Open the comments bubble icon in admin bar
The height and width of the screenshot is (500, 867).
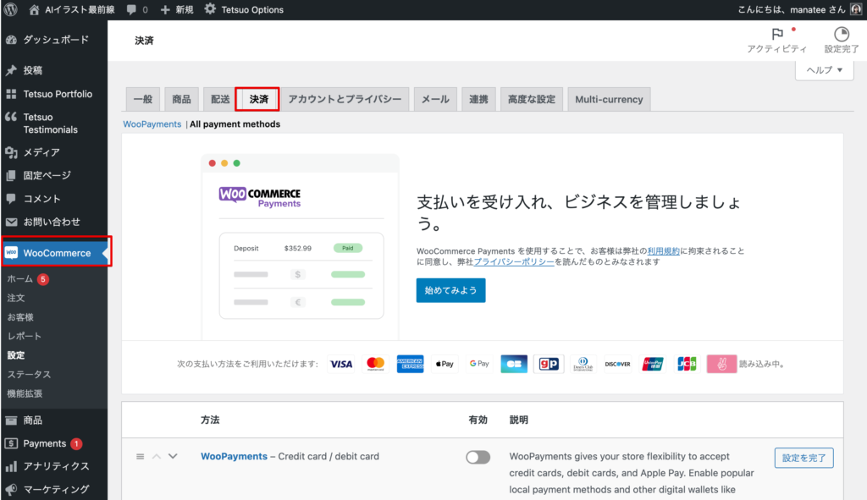pos(131,9)
